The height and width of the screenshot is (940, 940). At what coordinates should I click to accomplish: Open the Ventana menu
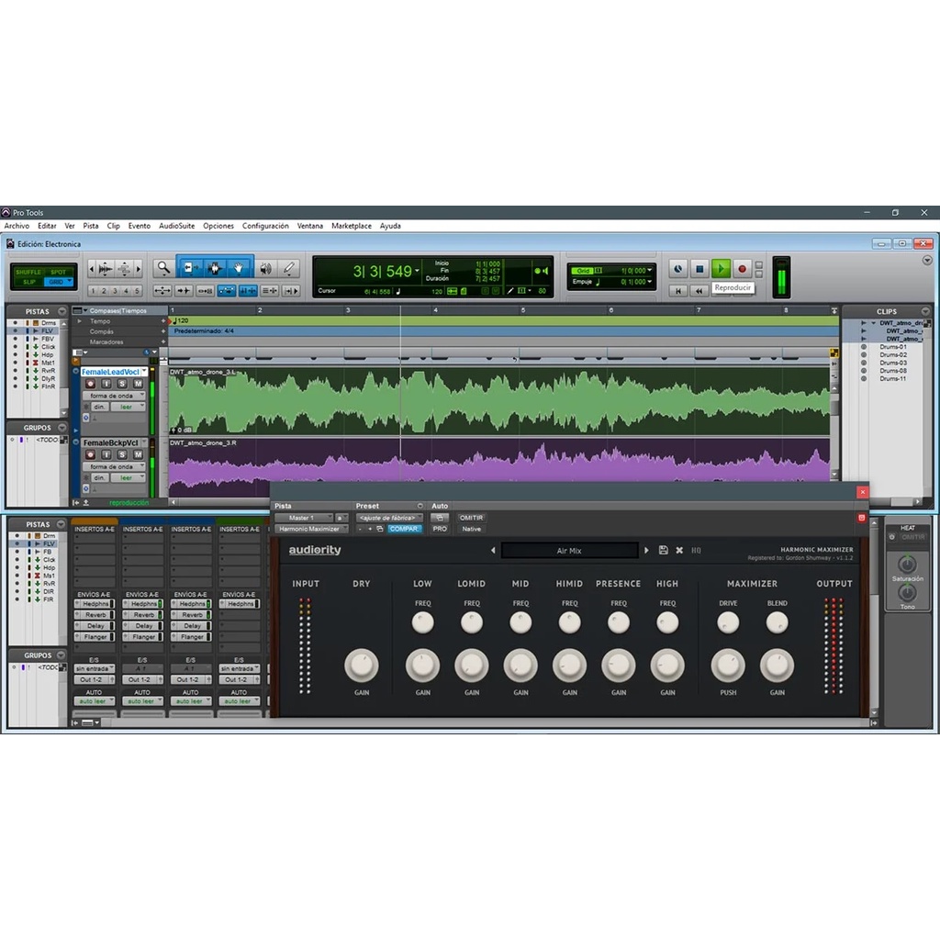(310, 226)
